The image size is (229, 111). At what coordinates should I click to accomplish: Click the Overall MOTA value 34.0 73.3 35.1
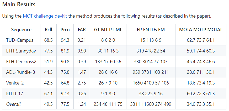pos(201,104)
